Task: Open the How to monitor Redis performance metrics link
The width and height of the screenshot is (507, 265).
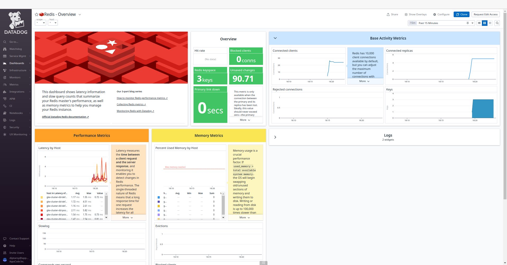Action: (142, 98)
